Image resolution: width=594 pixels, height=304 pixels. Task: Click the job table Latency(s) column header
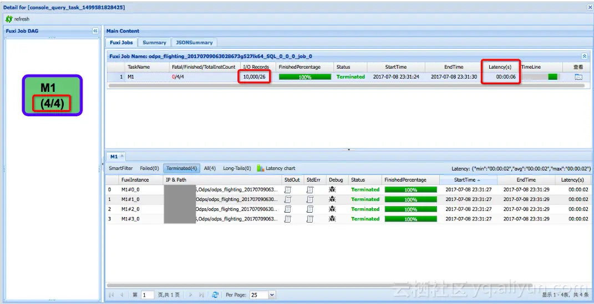click(x=500, y=67)
